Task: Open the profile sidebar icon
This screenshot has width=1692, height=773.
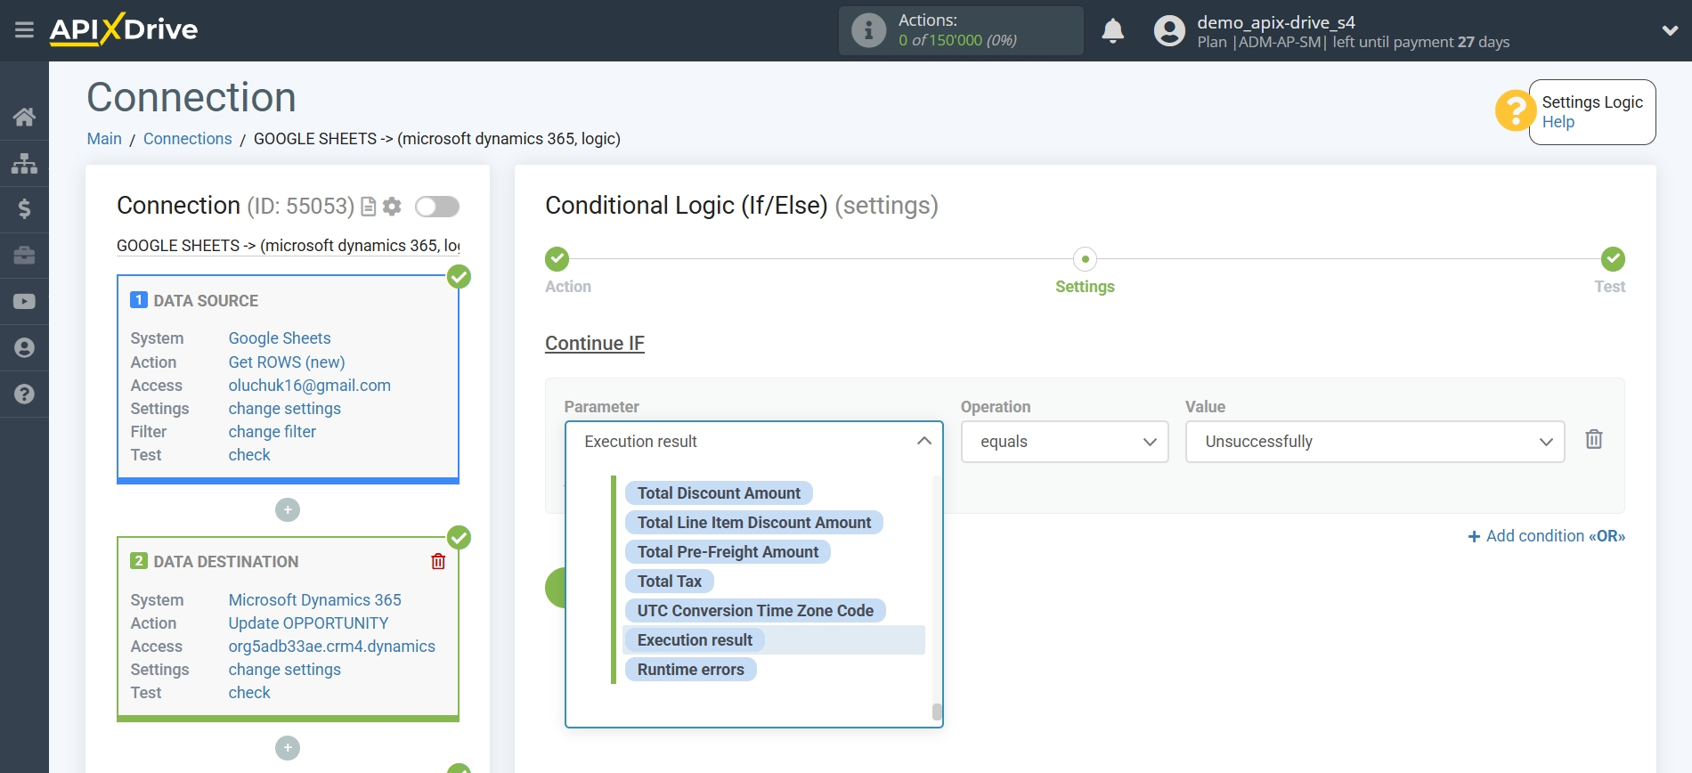Action: [x=24, y=348]
